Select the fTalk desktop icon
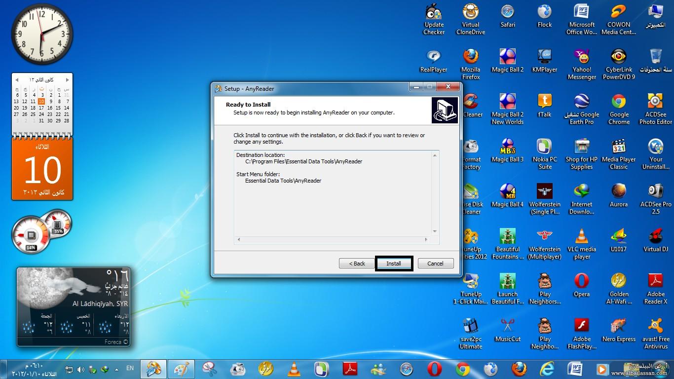The image size is (674, 379). [545, 106]
